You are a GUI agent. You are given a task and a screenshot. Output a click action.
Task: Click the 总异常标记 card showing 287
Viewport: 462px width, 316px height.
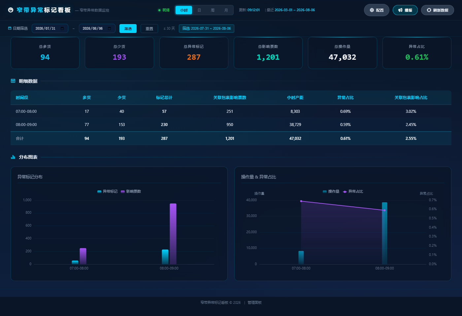pyautogui.click(x=194, y=53)
